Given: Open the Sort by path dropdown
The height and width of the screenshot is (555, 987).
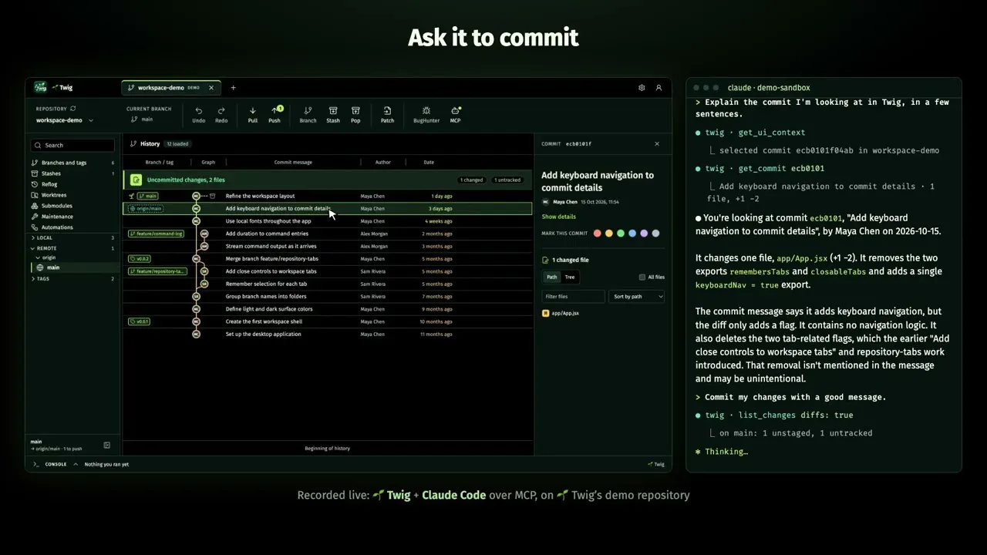Looking at the screenshot, I should (x=637, y=296).
